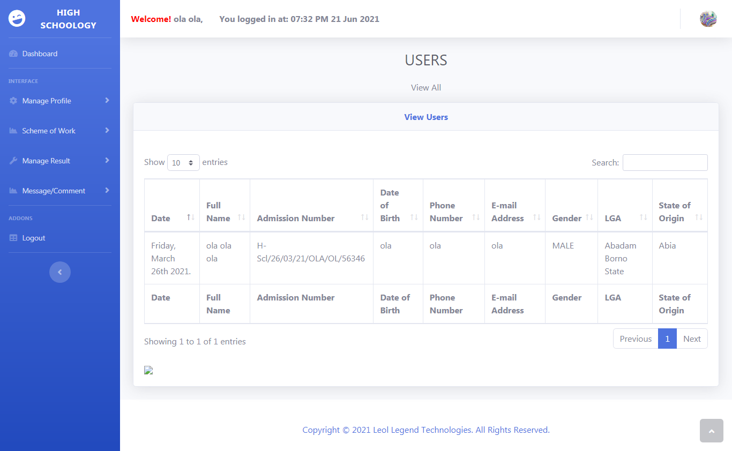Viewport: 732px width, 451px height.
Task: Open the Message/Comment menu item
Action: [54, 191]
